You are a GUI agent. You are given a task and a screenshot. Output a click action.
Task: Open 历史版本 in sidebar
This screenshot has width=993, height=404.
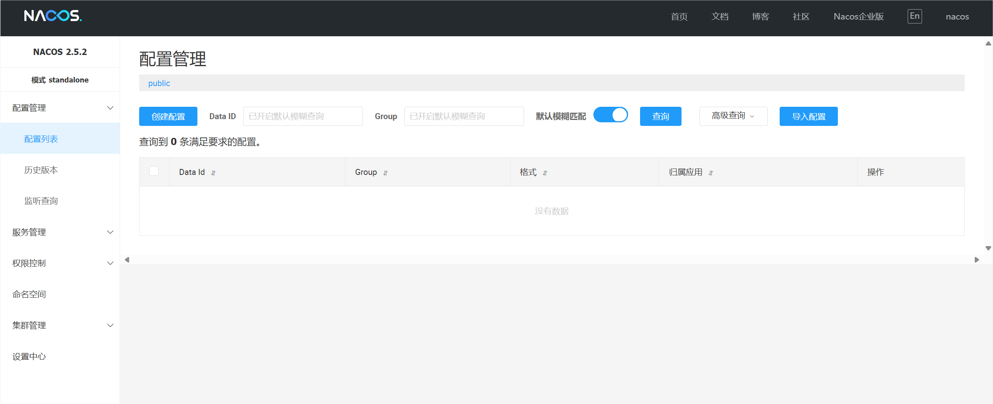tap(41, 170)
